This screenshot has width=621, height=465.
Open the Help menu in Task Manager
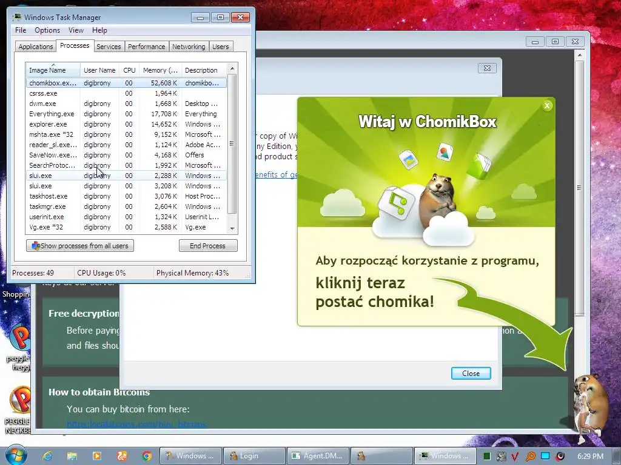[99, 30]
